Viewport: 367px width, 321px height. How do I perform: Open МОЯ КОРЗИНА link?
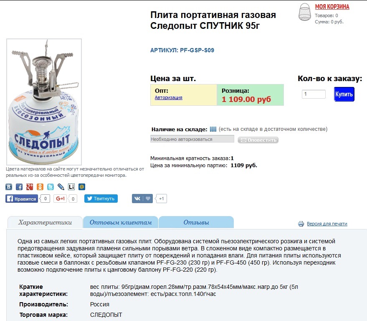point(332,7)
